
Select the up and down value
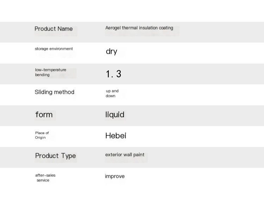pos(112,93)
